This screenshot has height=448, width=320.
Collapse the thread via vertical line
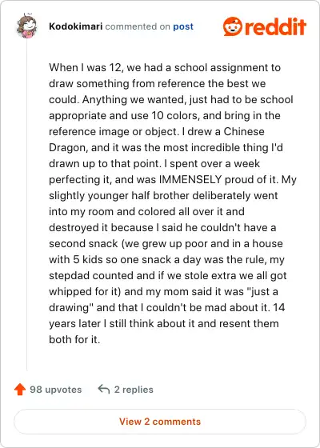click(27, 204)
